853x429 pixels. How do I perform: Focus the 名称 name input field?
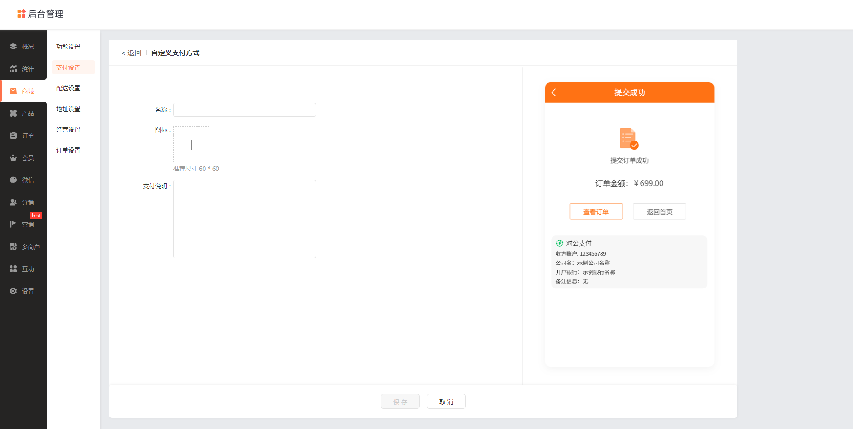coord(244,110)
